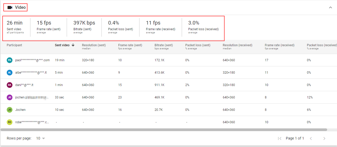Click the 5 min sent video cell
337x147 pixels.
click(59, 73)
